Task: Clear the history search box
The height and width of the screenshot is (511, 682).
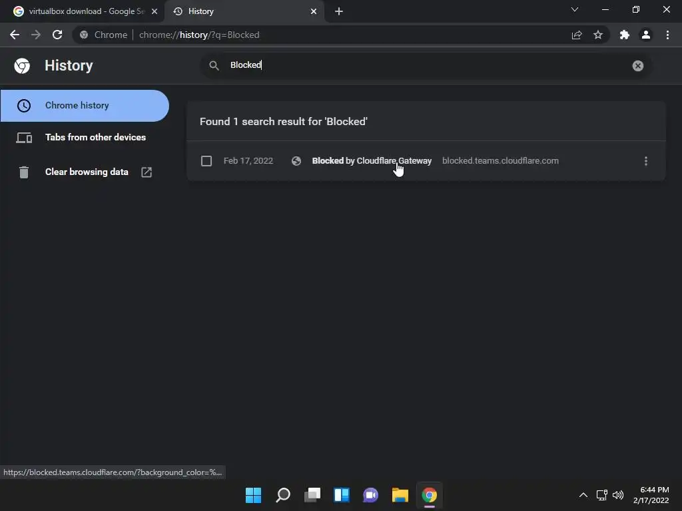Action: tap(637, 66)
